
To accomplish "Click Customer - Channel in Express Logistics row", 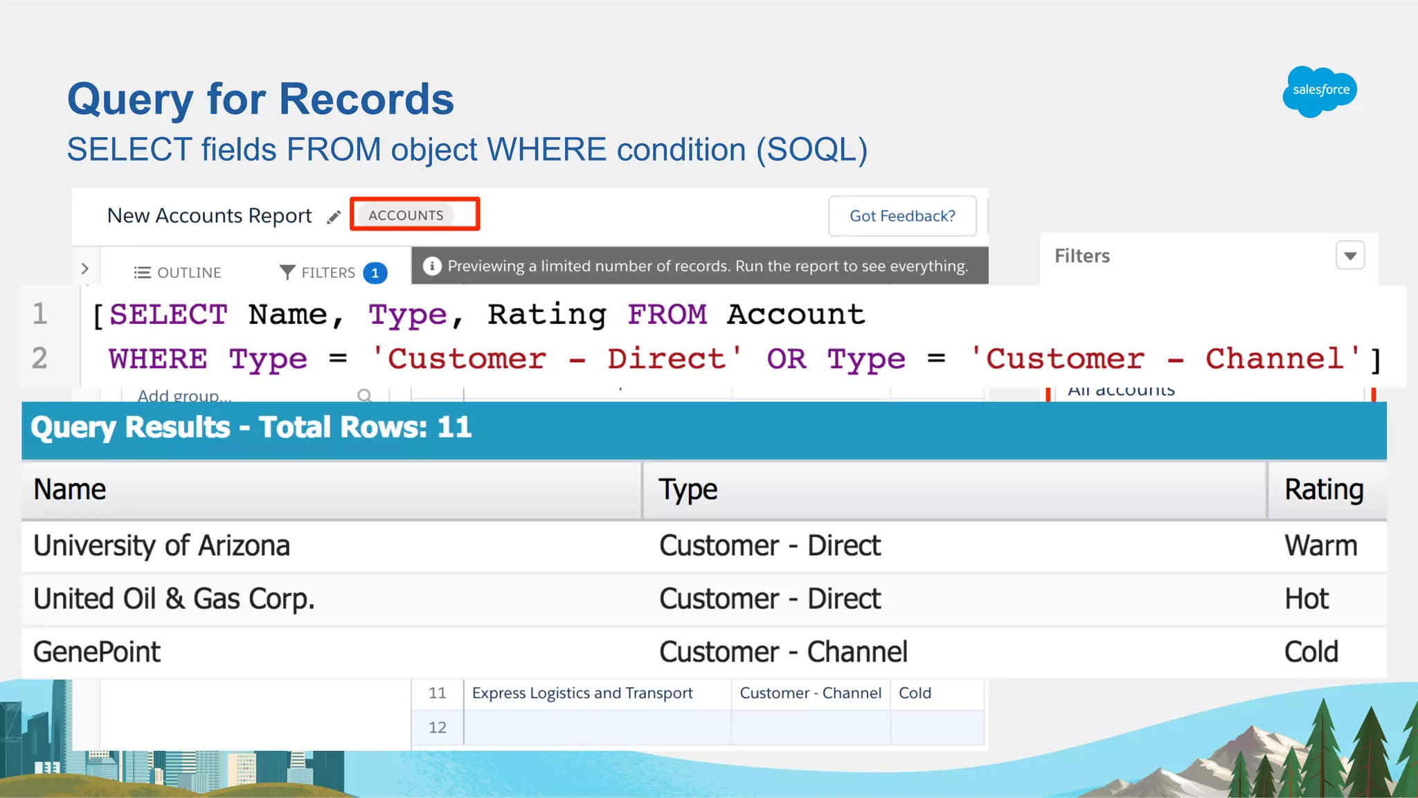I will (810, 693).
